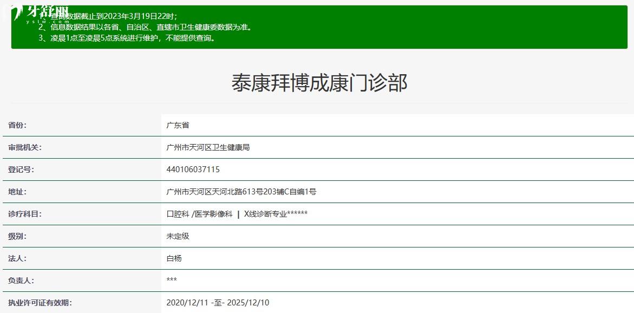Viewport: 634px width, 313px height.
Task: Click the label 法人:
Action: (17, 258)
